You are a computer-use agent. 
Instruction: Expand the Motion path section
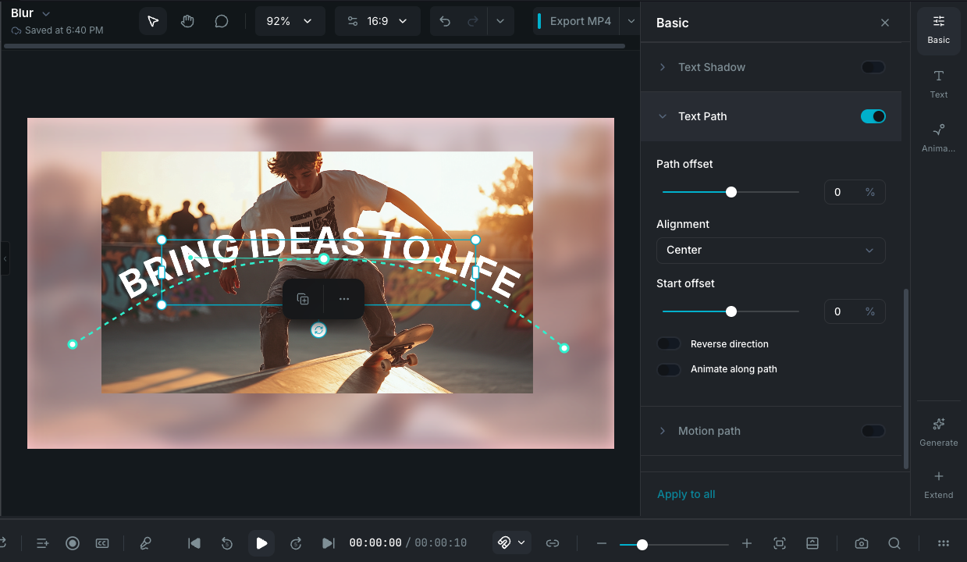(709, 431)
